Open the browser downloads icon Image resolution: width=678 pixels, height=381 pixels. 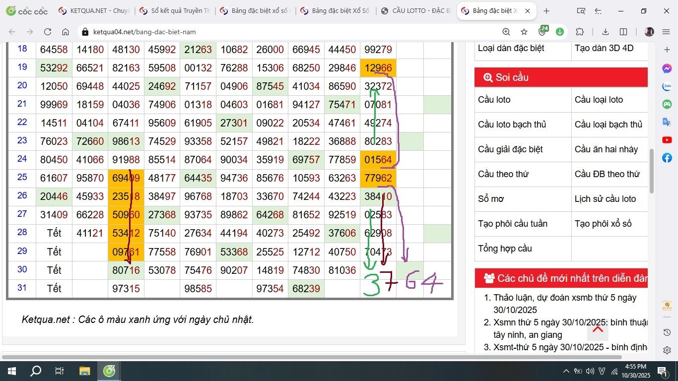[x=605, y=32]
